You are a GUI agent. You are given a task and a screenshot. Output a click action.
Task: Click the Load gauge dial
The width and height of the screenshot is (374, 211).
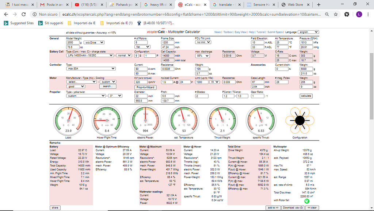pyautogui.click(x=68, y=120)
